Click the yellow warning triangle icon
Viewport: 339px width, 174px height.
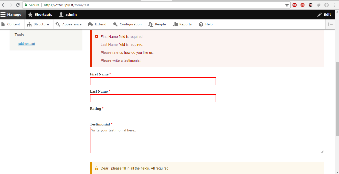tap(97, 169)
